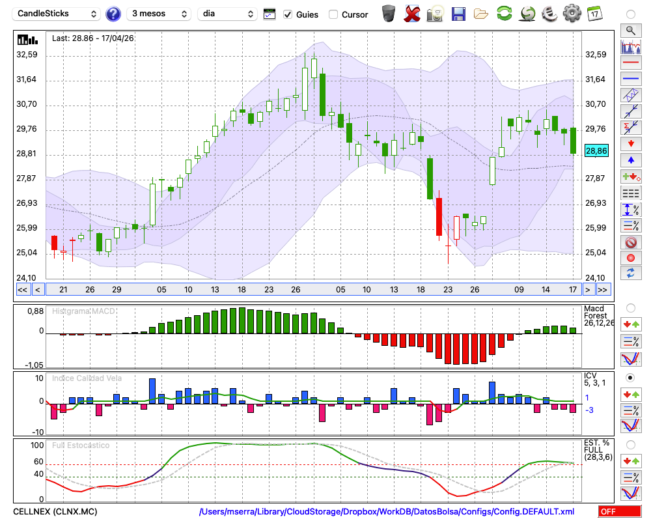This screenshot has height=521, width=651.
Task: Select the Macd Forest panel radio button
Action: pyautogui.click(x=630, y=308)
